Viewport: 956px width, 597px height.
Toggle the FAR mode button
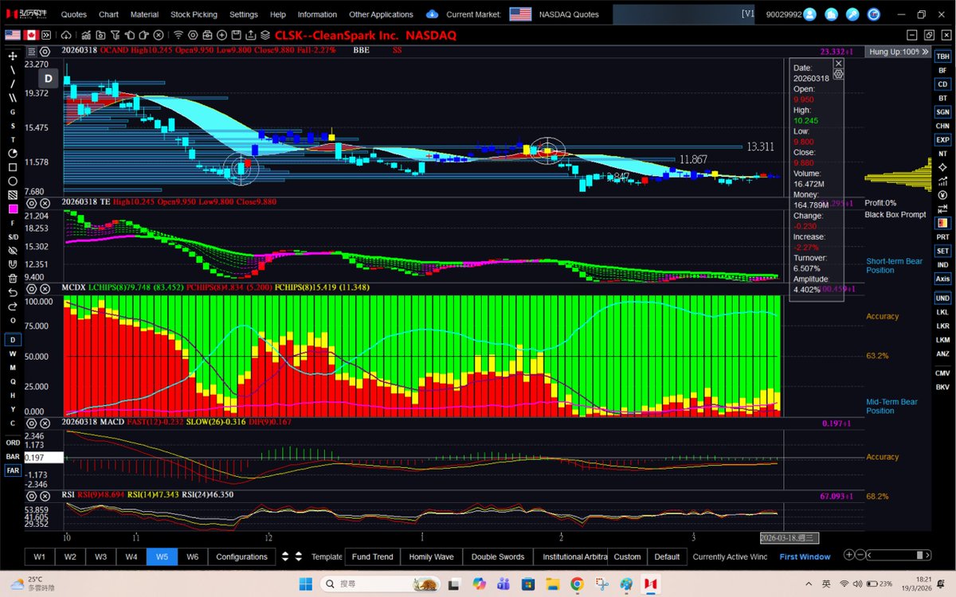coord(13,470)
